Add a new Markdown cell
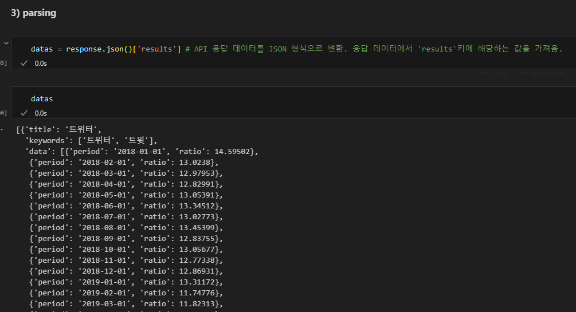 tap(544, 73)
